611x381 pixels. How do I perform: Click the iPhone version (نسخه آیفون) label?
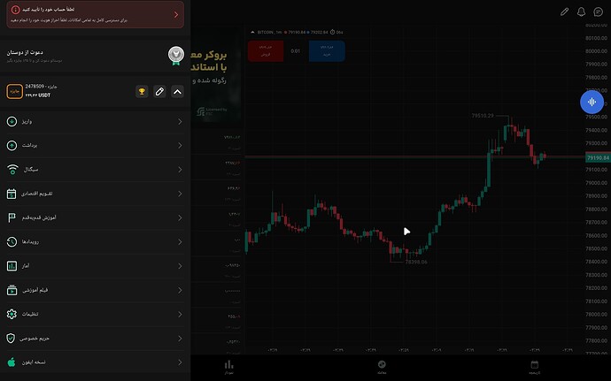click(34, 362)
